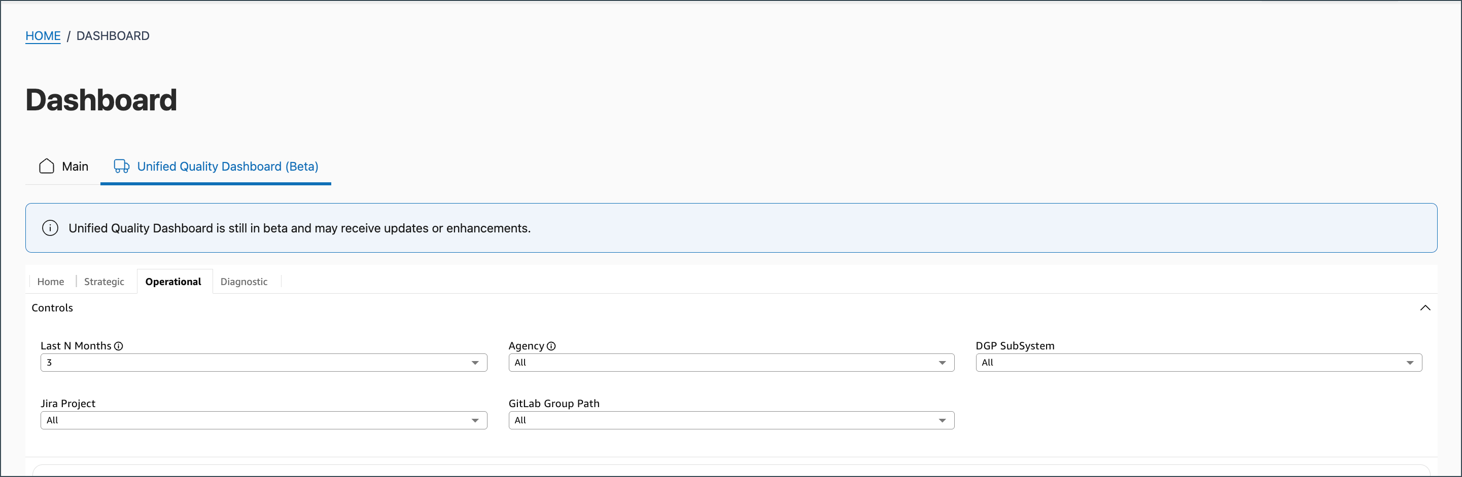
Task: Click the home icon beside Main
Action: [47, 166]
